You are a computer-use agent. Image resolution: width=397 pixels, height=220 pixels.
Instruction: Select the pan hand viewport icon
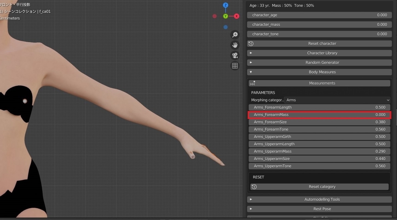tap(235, 45)
